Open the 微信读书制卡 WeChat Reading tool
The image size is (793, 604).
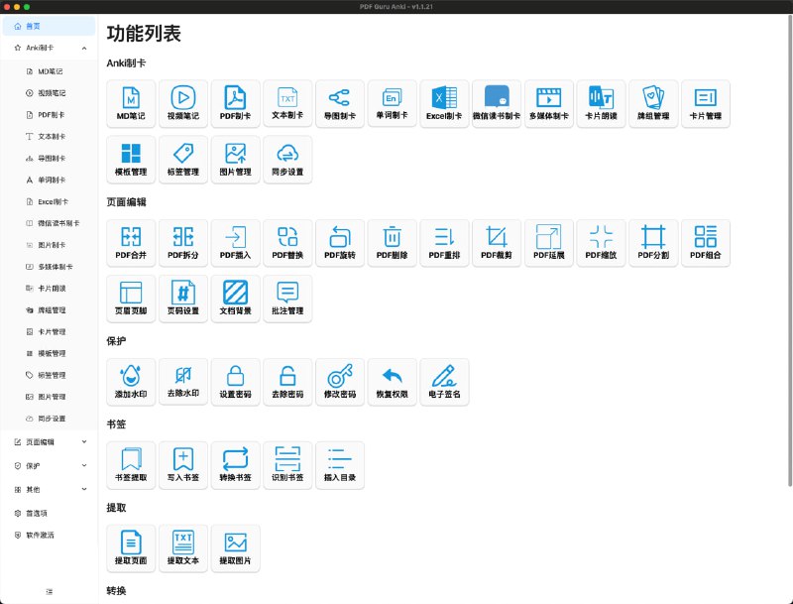497,103
